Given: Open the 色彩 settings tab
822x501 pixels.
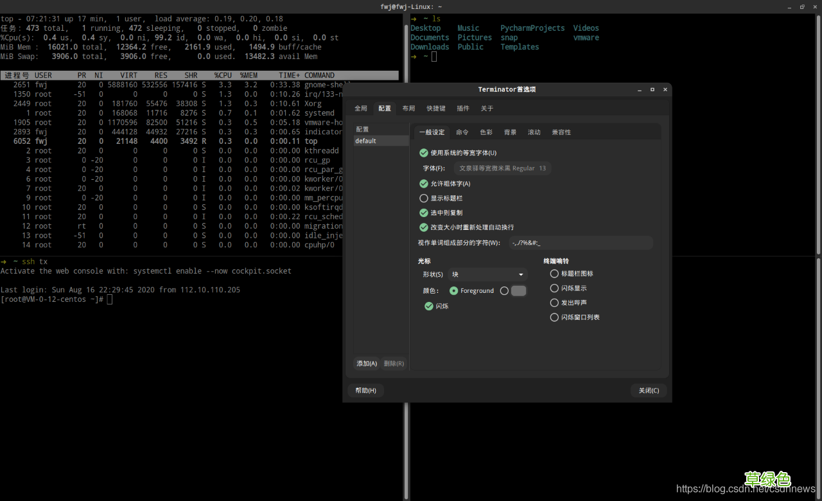Looking at the screenshot, I should [486, 132].
